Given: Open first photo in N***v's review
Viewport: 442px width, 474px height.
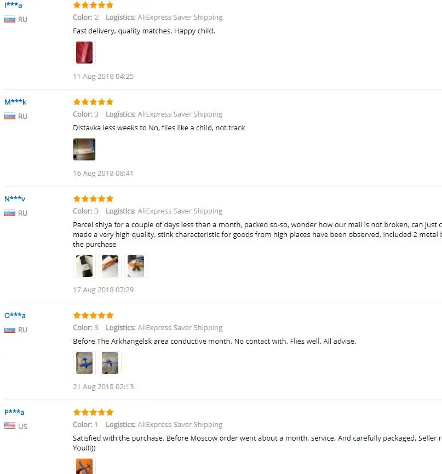Looking at the screenshot, I should point(84,266).
